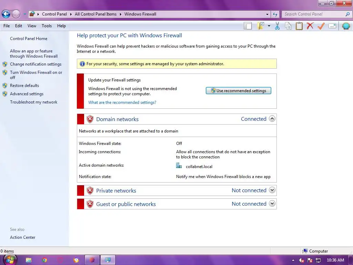This screenshot has width=353, height=265.
Task: Expand the Guest or public networks section
Action: [272, 204]
